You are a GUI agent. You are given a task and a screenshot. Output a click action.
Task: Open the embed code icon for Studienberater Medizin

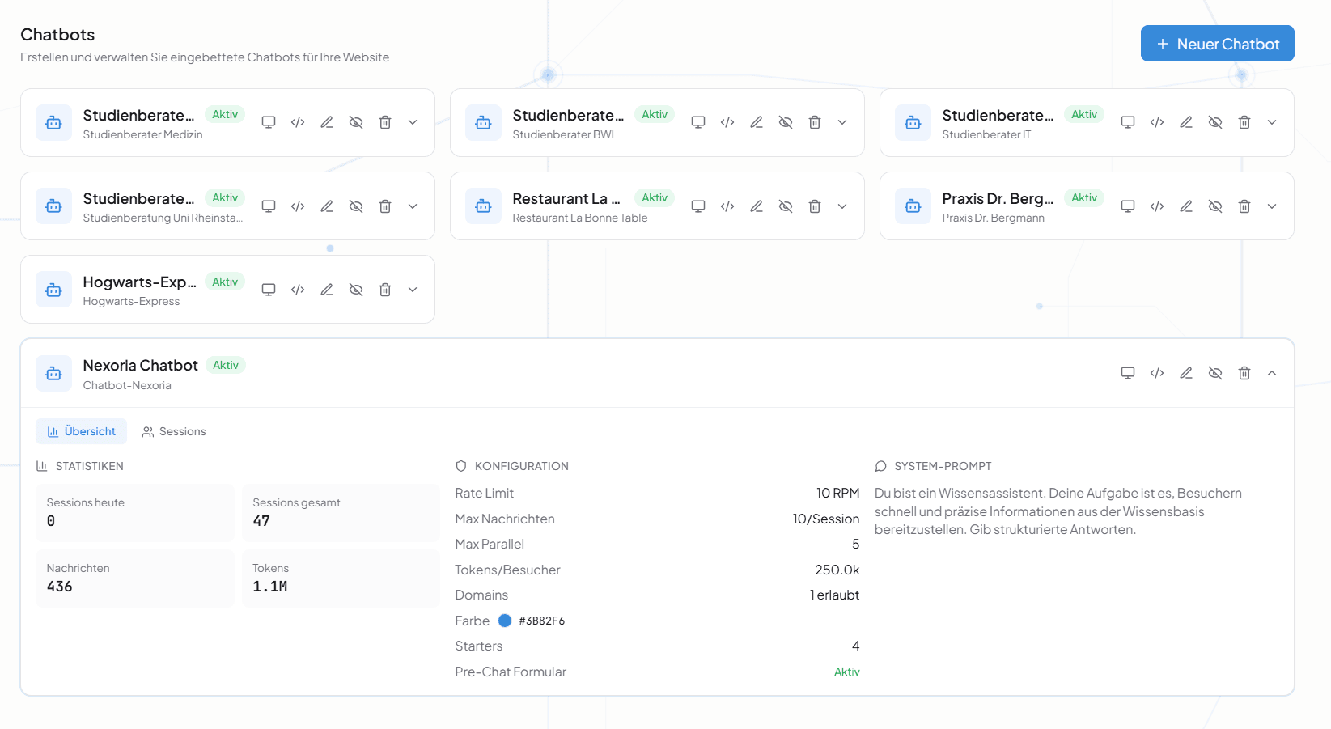[297, 121]
